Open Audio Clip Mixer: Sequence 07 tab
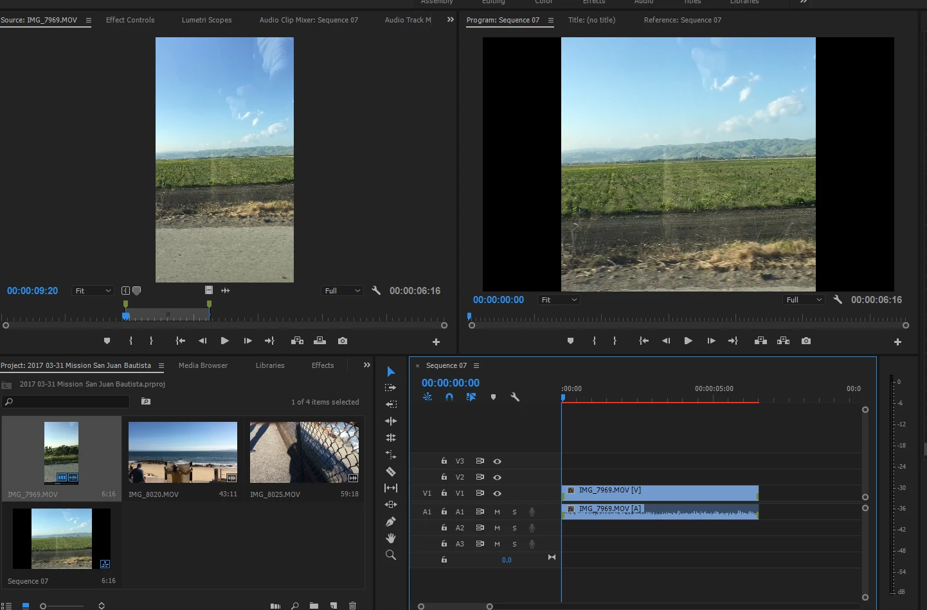The image size is (927, 610). click(x=309, y=20)
